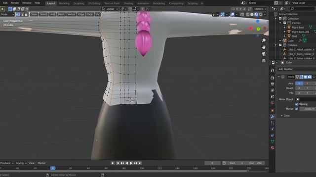
Task: Click the viewport zoom magnifier icon
Action: click(264, 40)
